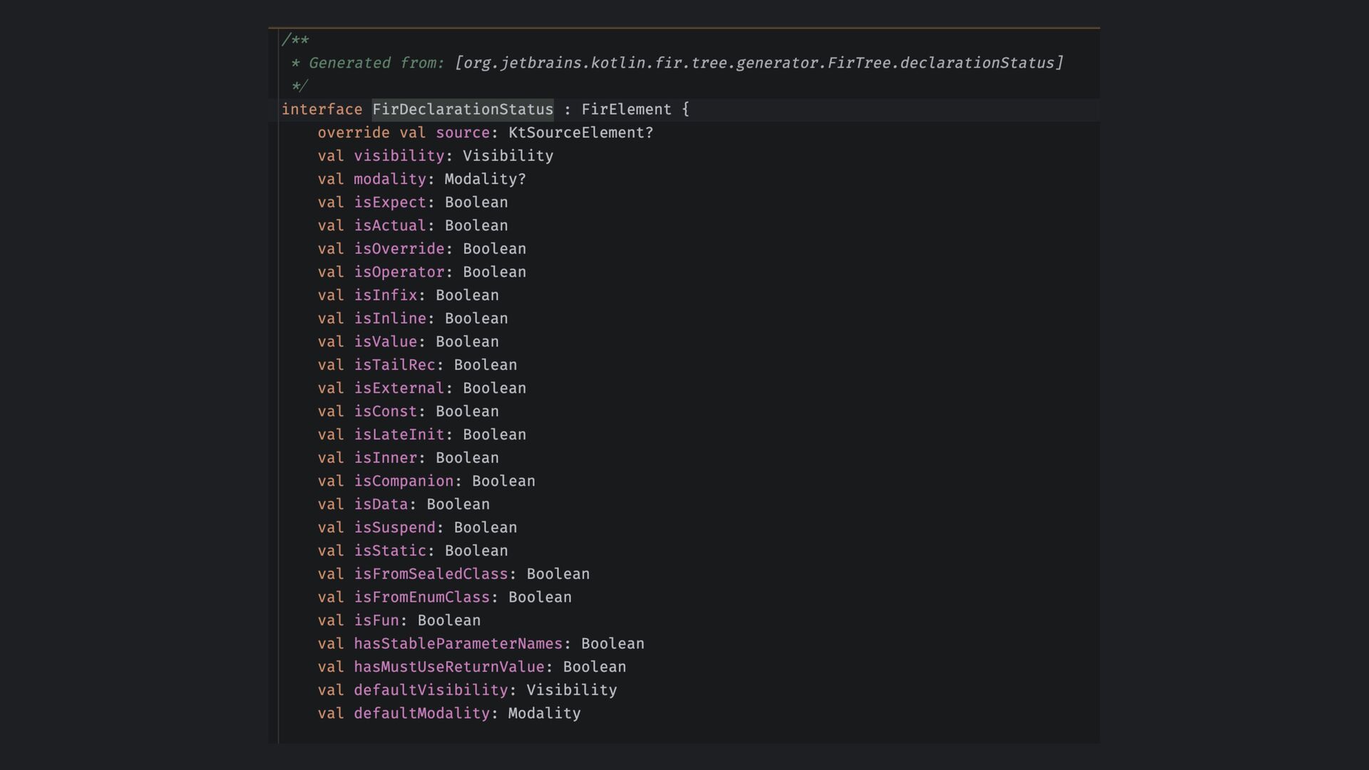This screenshot has width=1369, height=770.
Task: Click the modality property name
Action: [389, 179]
